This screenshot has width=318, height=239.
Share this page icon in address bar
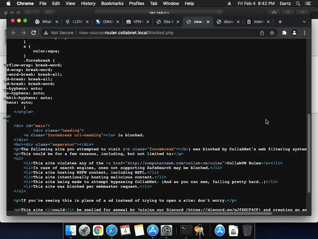pos(262,33)
